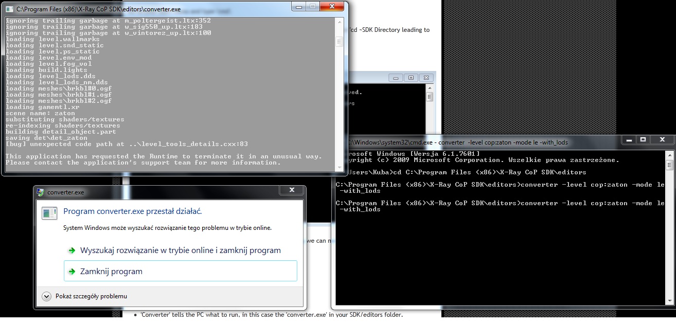Click the converter.exe console scrollbar thumb
676x324 pixels.
339,42
